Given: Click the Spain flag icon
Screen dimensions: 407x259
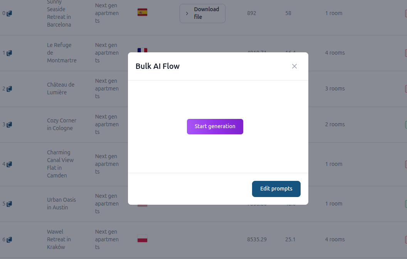Looking at the screenshot, I should pyautogui.click(x=142, y=12).
